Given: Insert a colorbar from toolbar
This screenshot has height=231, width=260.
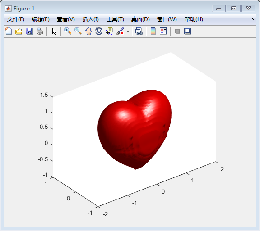Looking at the screenshot, I should [153, 31].
